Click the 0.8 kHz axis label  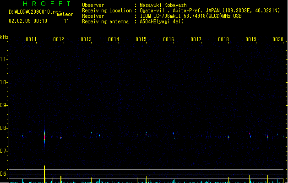tap(4, 128)
